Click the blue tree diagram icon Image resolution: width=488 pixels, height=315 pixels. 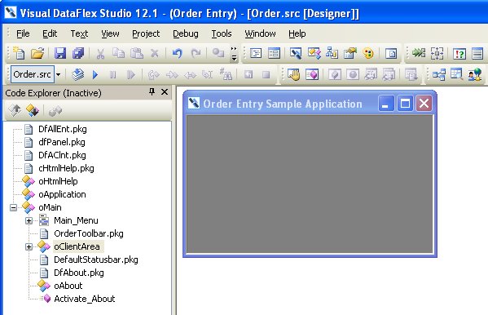click(x=439, y=74)
